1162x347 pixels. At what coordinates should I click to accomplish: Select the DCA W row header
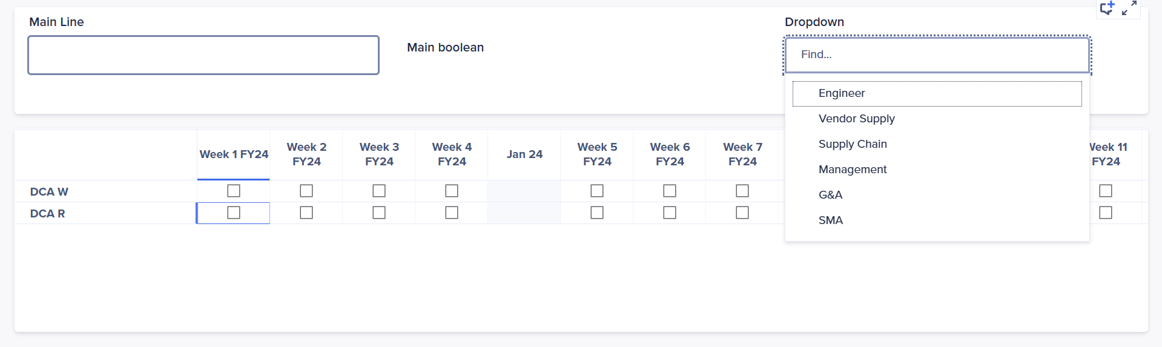[x=49, y=192]
